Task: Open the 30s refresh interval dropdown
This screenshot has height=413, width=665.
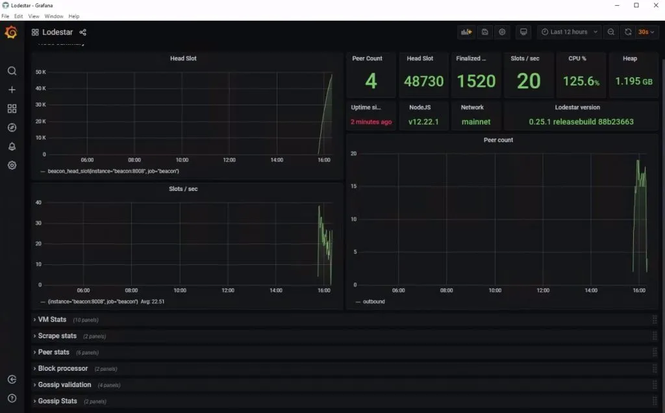Action: pos(646,32)
